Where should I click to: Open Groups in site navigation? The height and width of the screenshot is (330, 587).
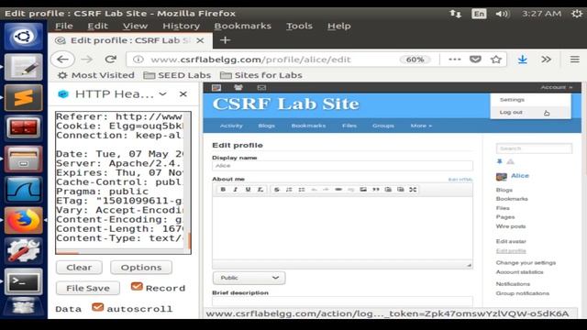point(383,126)
